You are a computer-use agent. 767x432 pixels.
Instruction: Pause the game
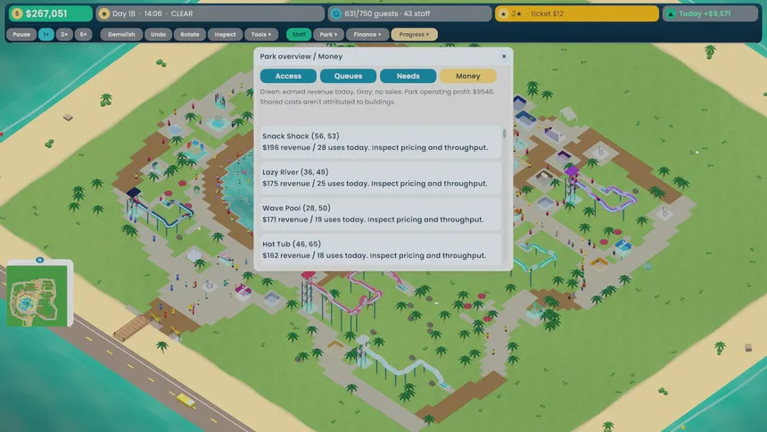(x=21, y=34)
